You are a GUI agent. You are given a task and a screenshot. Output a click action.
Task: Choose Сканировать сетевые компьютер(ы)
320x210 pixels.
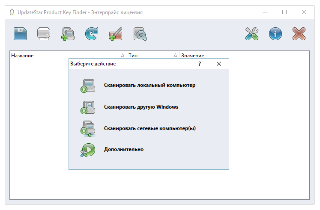coord(150,128)
